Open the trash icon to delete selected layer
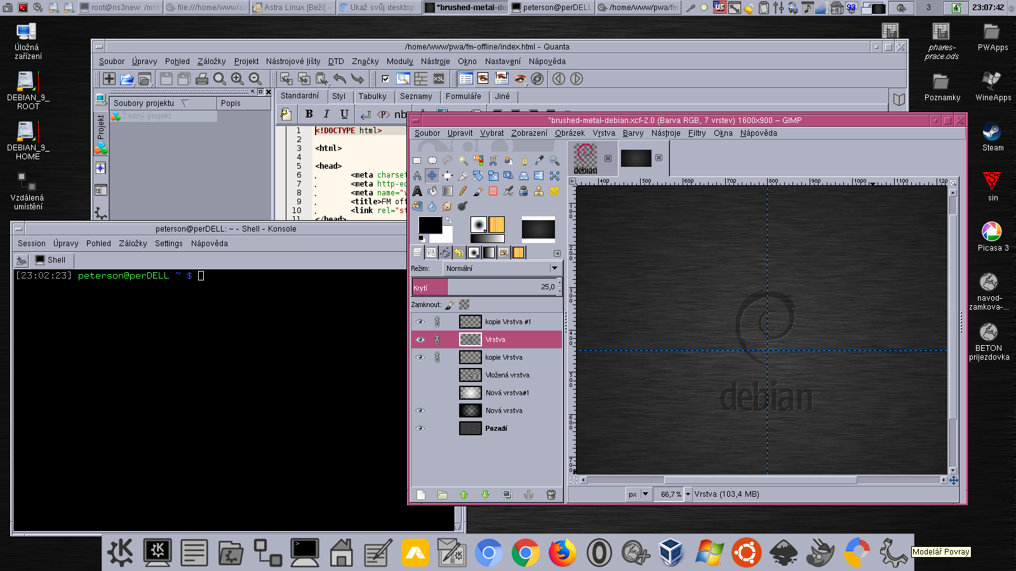 pos(550,494)
